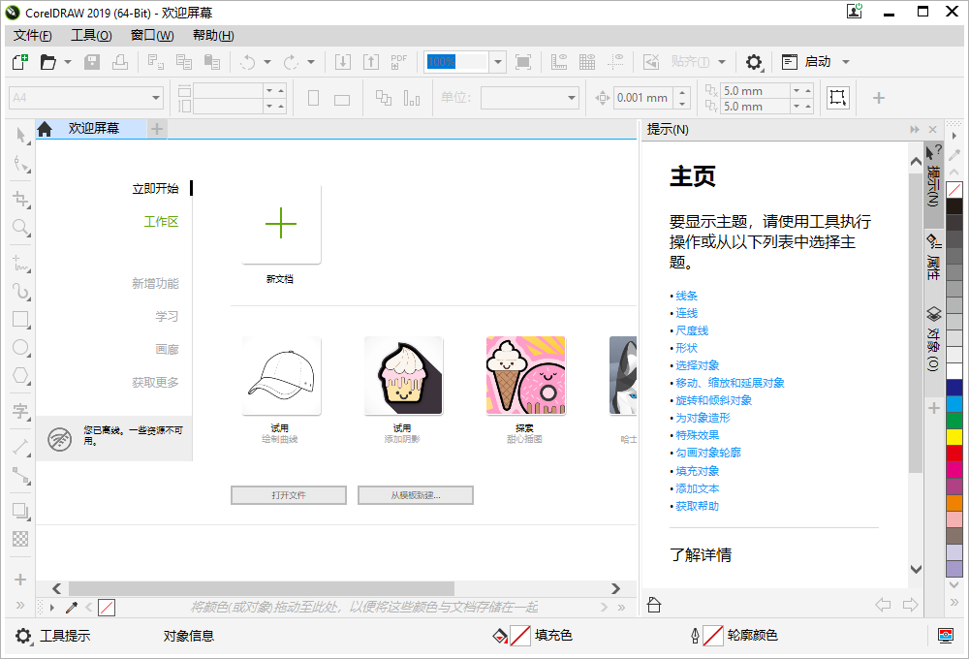969x659 pixels.
Task: Toggle Show Grid icon in toolbar
Action: click(x=587, y=62)
